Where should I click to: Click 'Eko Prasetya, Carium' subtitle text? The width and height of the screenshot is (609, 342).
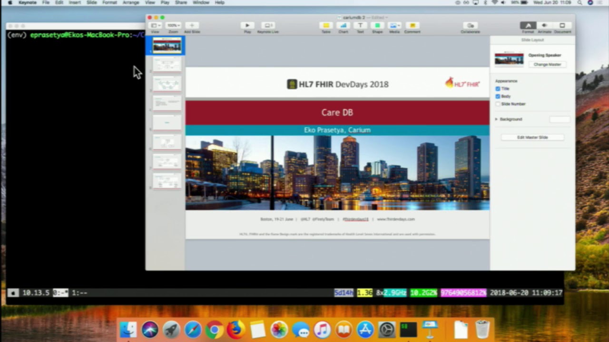coord(337,130)
